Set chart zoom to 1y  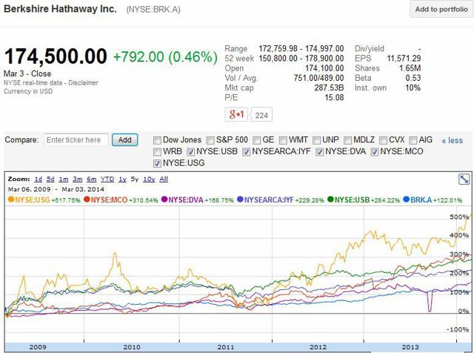[122, 179]
